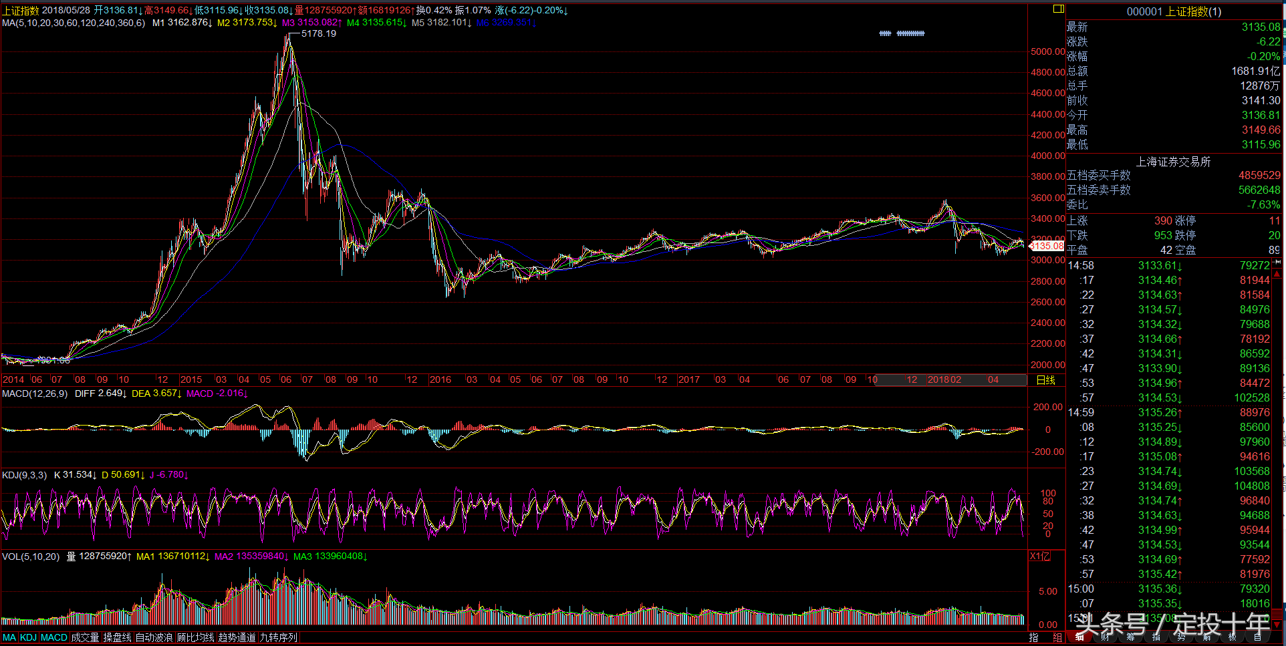Click the tick list scroll-down arrow
The image size is (1286, 646).
pos(1277,624)
